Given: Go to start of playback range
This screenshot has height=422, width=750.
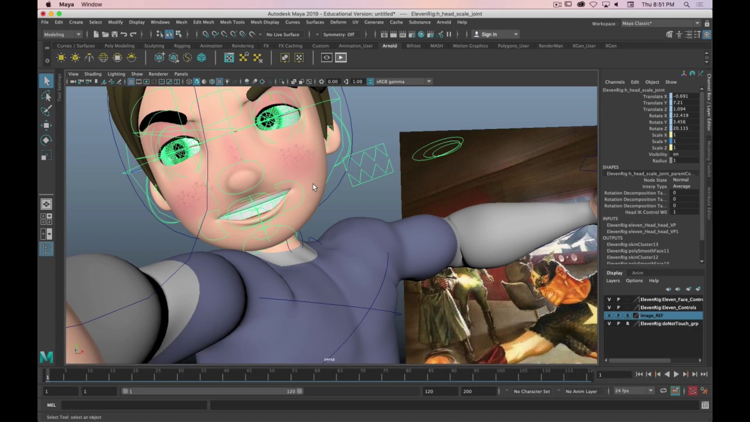Looking at the screenshot, I should [x=639, y=374].
